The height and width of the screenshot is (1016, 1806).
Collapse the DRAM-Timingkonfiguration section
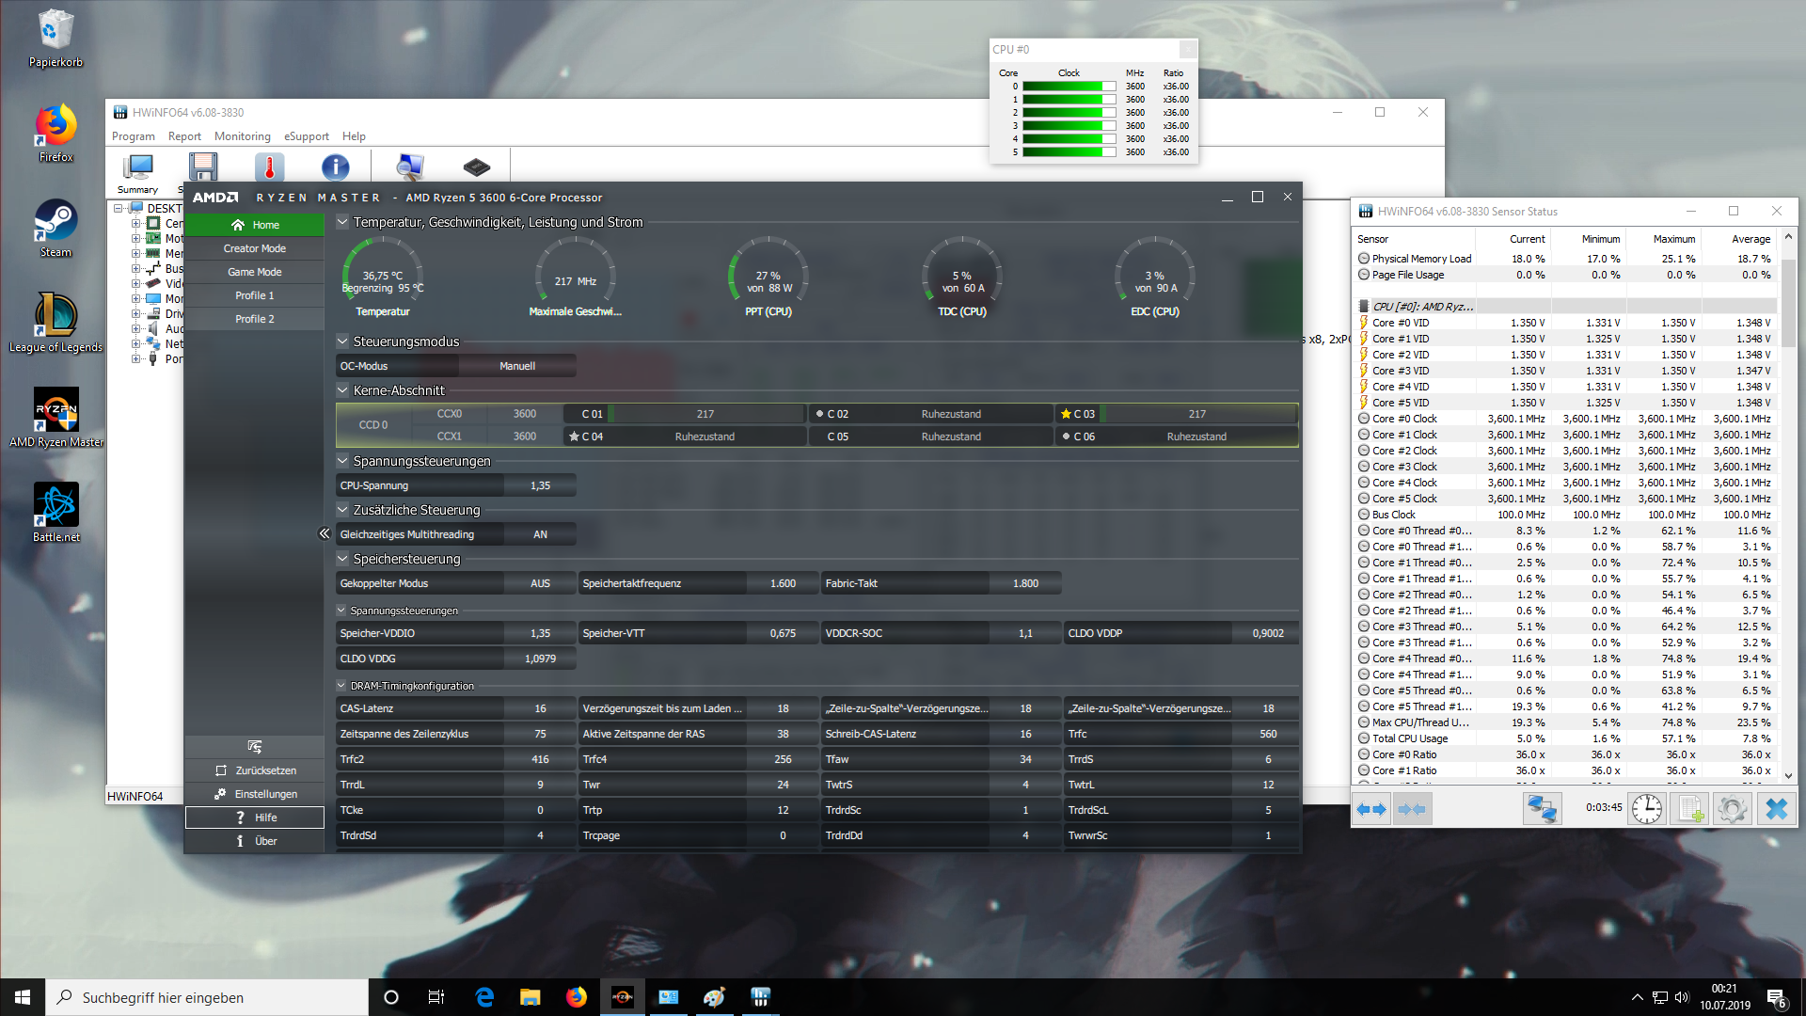point(341,686)
